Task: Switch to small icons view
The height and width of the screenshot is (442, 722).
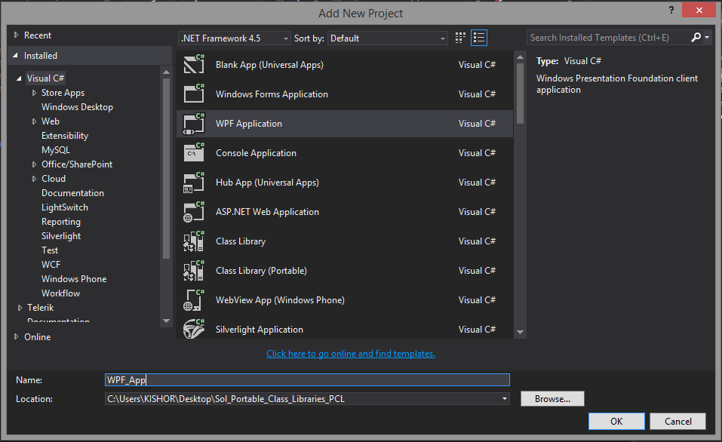Action: 460,38
